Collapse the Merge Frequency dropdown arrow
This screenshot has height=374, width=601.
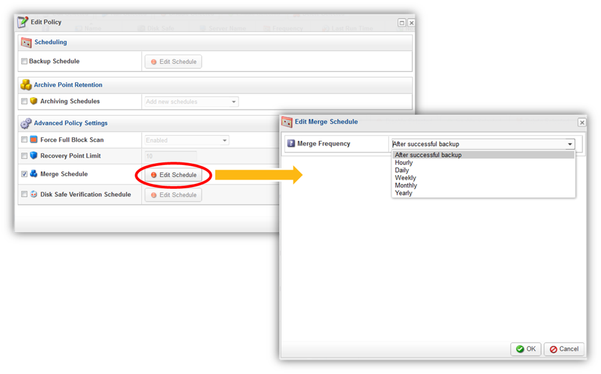point(570,144)
